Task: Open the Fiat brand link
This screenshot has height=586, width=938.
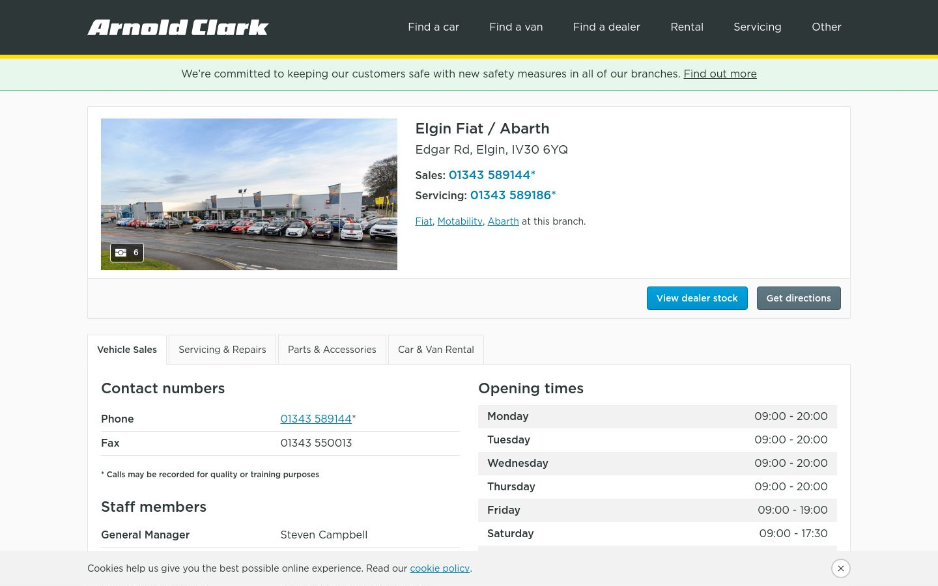Action: 423,221
